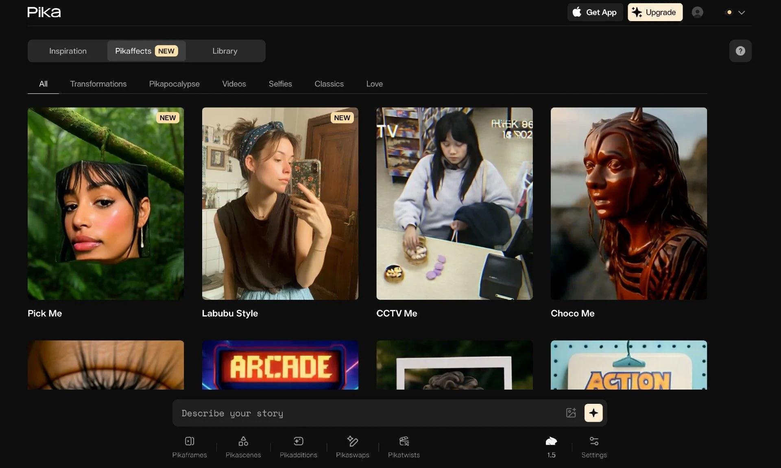Select the Pikadditions tool
The height and width of the screenshot is (468, 781).
298,446
